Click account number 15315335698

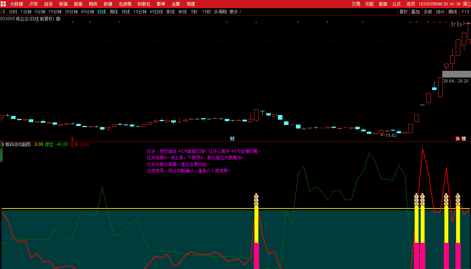point(430,4)
